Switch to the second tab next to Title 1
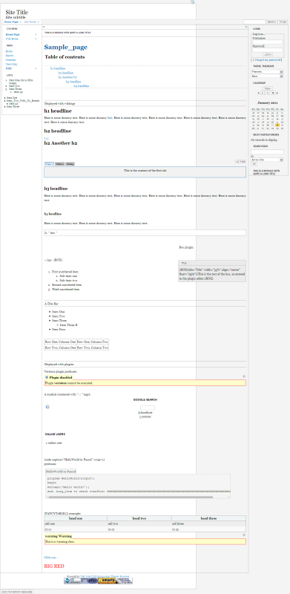The image size is (290, 594). [59, 164]
